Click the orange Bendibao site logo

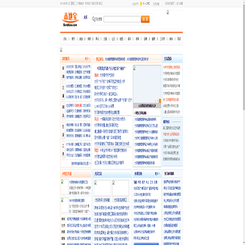[x=70, y=19]
